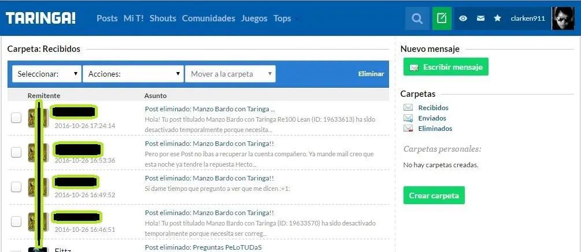The image size is (581, 252).
Task: Click the Asunto column header
Action: pos(156,96)
